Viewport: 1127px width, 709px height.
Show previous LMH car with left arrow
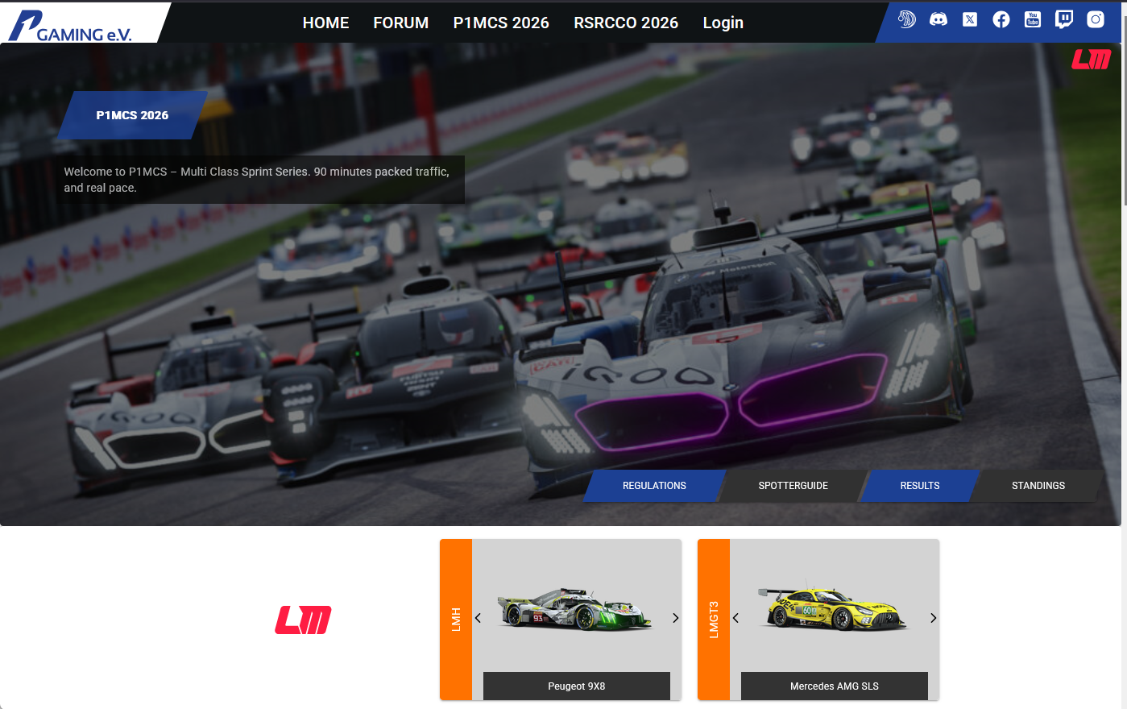point(478,618)
